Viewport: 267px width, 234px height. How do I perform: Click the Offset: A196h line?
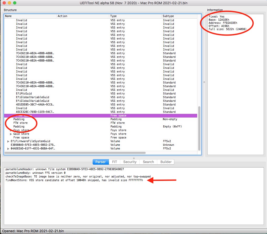pyautogui.click(x=219, y=26)
